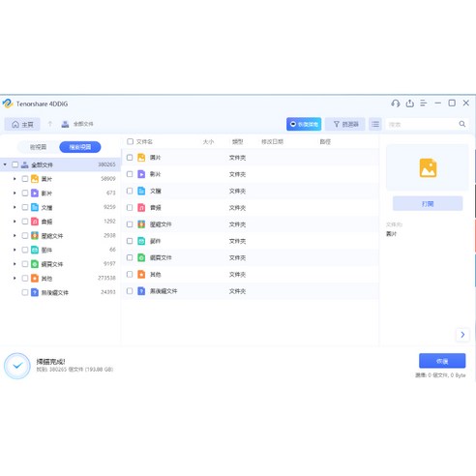Select the purple video folder icon in file list
Screen dimensions: 476x476
click(141, 174)
